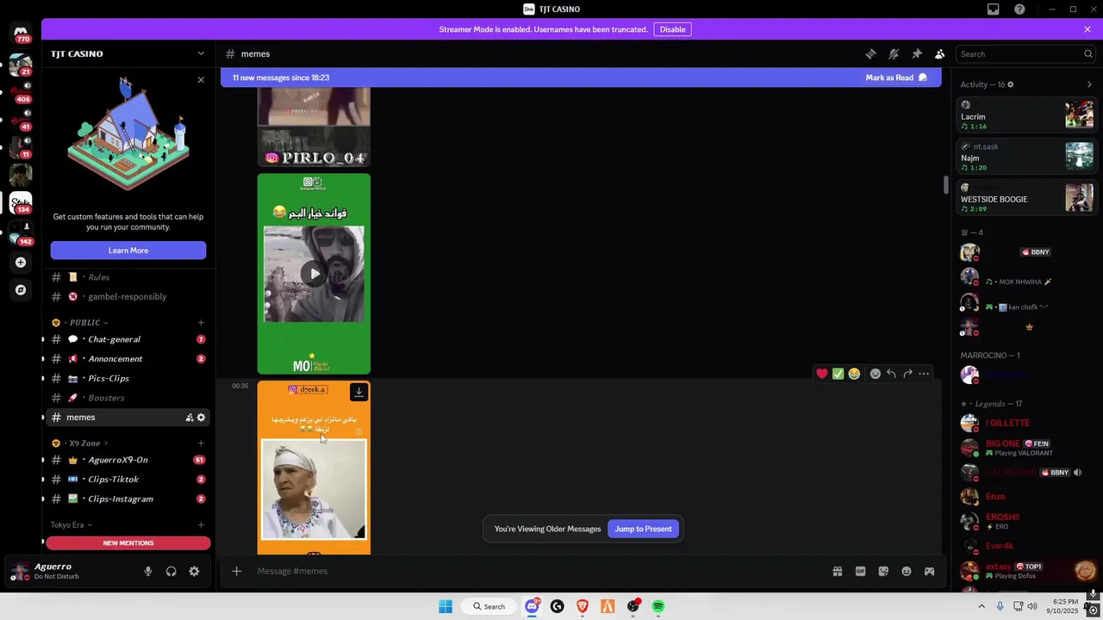Create invite for memes channel
Screen dimensions: 1103x620
[x=189, y=418]
